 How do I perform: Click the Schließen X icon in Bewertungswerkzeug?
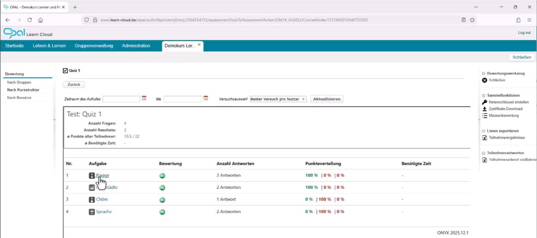(484, 80)
